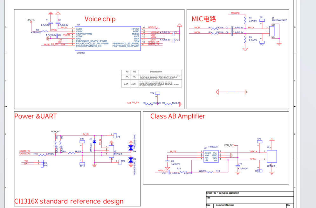Click the "MIC电路" section heading
Image resolution: width=316 pixels, height=208 pixels.
pyautogui.click(x=204, y=19)
